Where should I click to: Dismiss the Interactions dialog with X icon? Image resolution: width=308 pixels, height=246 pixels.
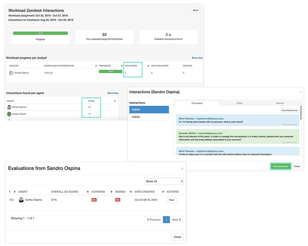[301, 92]
